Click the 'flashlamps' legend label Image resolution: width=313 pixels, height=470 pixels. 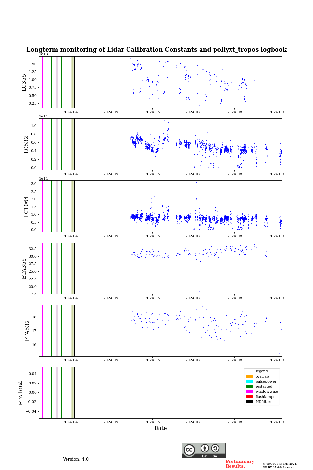coord(265,397)
